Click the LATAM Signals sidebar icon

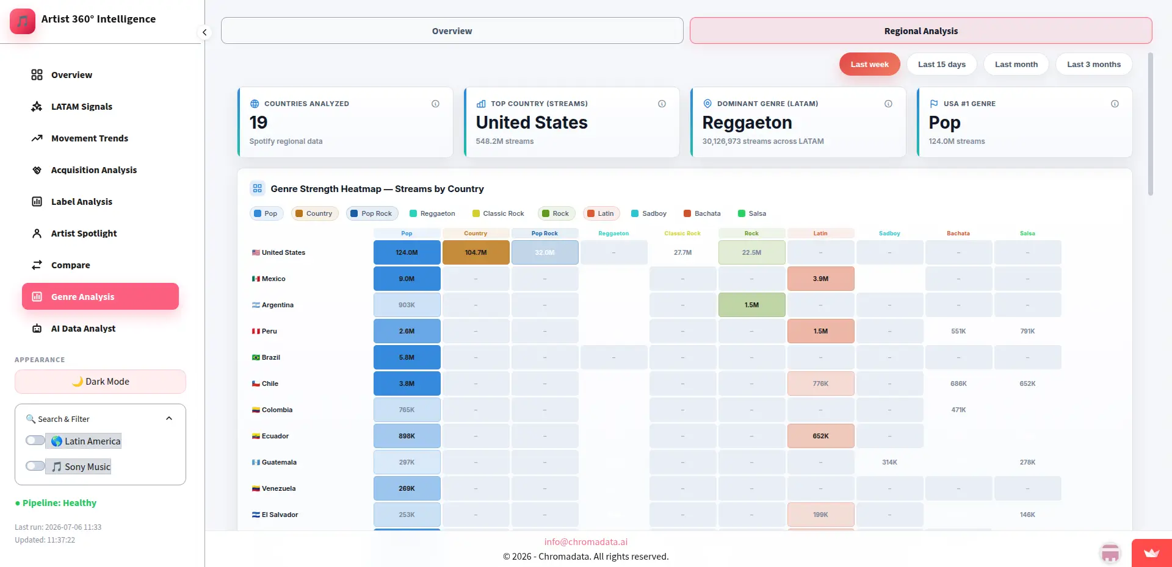pyautogui.click(x=37, y=107)
